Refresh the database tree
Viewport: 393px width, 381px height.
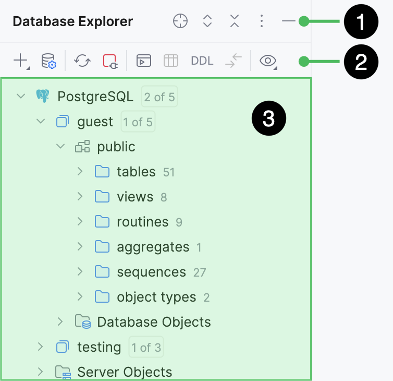[82, 61]
